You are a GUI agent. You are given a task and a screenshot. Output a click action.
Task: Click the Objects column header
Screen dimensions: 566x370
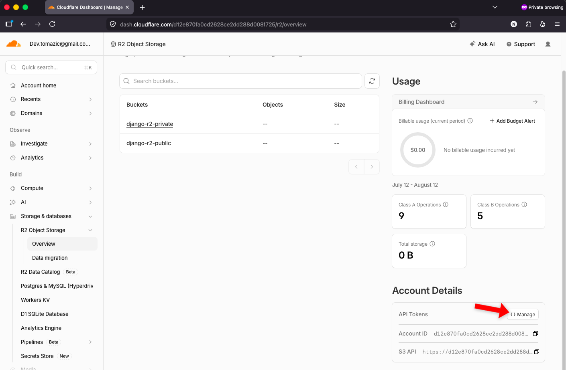tap(273, 105)
